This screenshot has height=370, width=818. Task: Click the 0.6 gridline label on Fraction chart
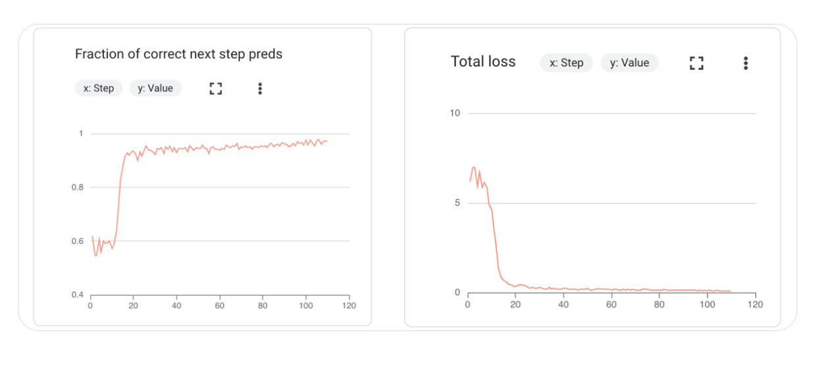click(x=78, y=241)
